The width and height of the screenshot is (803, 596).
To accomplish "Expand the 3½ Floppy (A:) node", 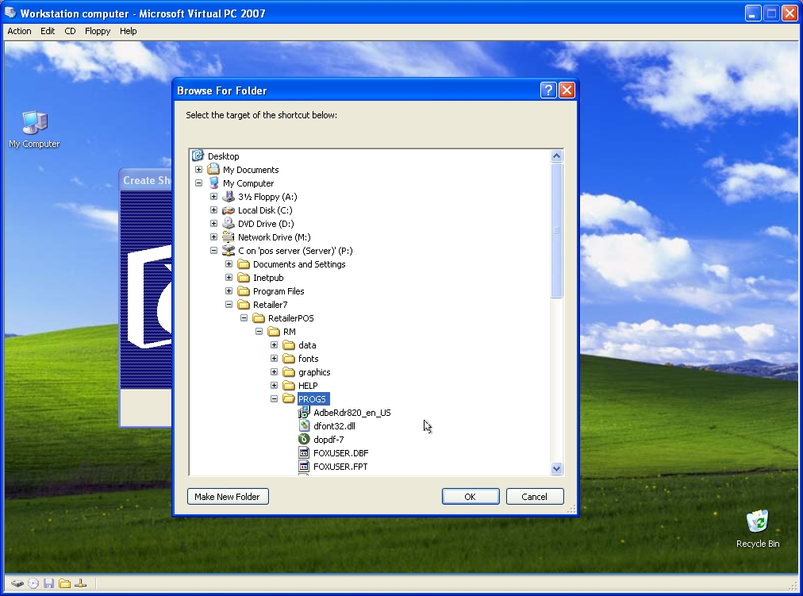I will 214,197.
